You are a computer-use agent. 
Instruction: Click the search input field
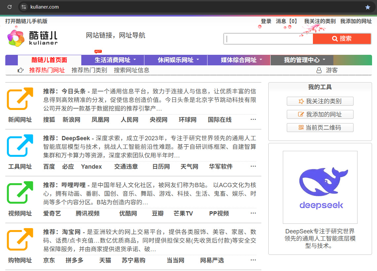point(268,39)
